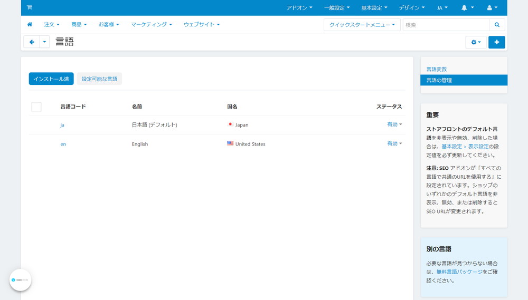Open the クイックスタートメニュー dropdown

(x=362, y=25)
